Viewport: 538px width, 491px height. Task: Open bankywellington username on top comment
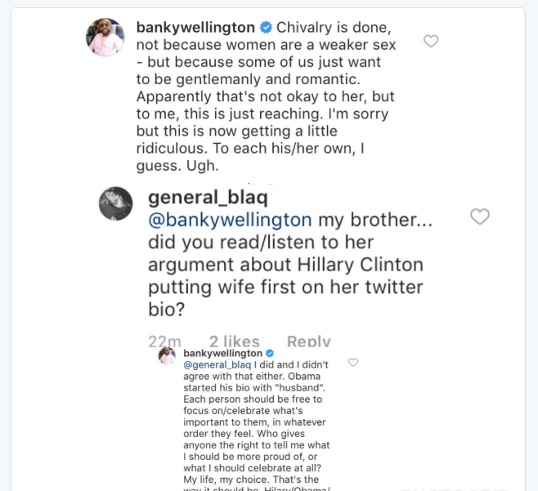point(195,28)
